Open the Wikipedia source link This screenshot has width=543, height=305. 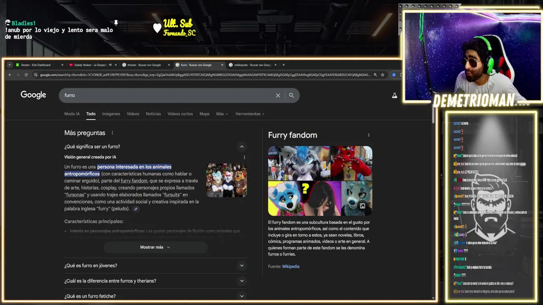[291, 266]
